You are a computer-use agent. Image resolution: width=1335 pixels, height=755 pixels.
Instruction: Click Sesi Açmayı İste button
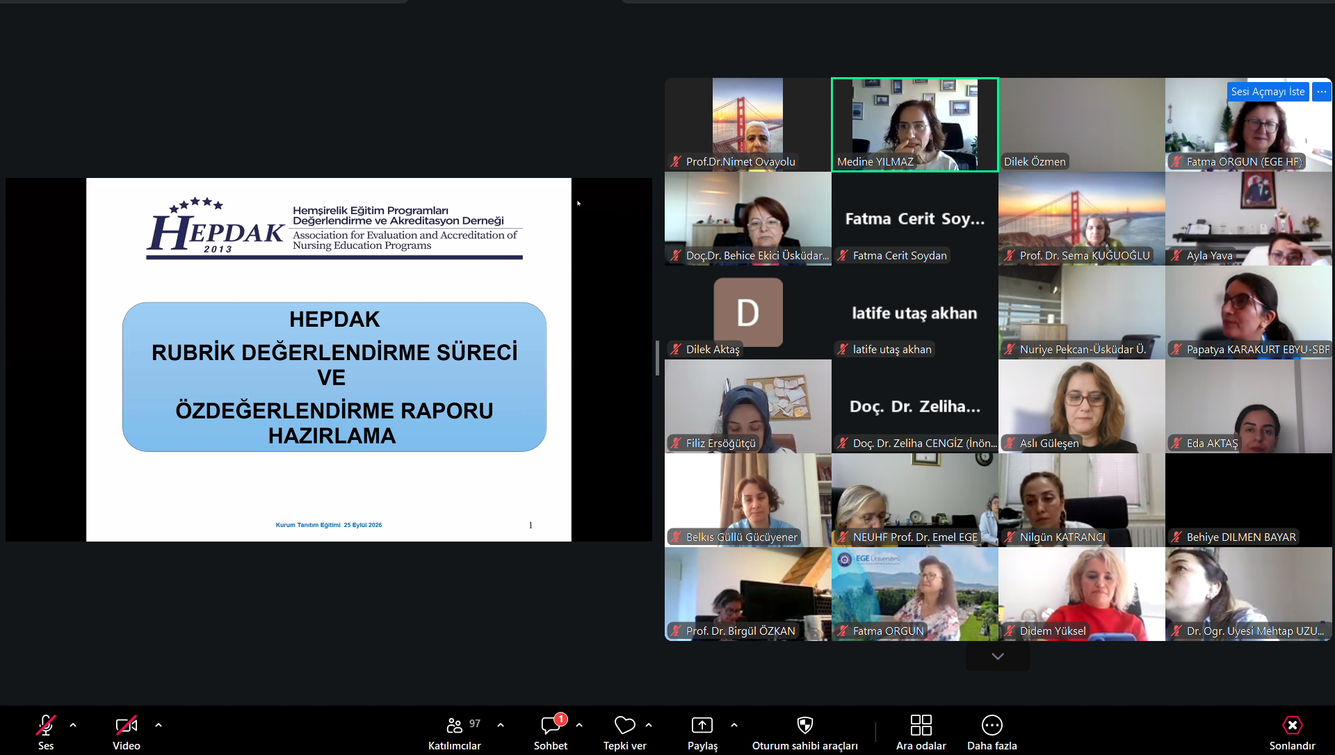click(1268, 92)
